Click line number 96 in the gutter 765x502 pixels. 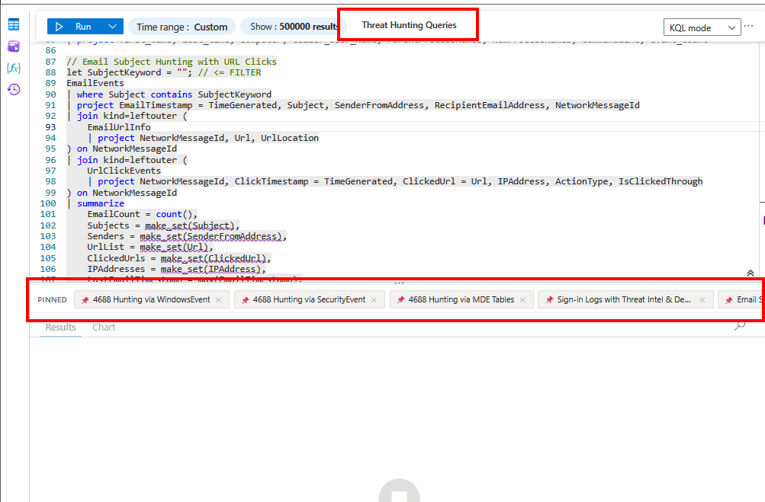click(x=51, y=160)
